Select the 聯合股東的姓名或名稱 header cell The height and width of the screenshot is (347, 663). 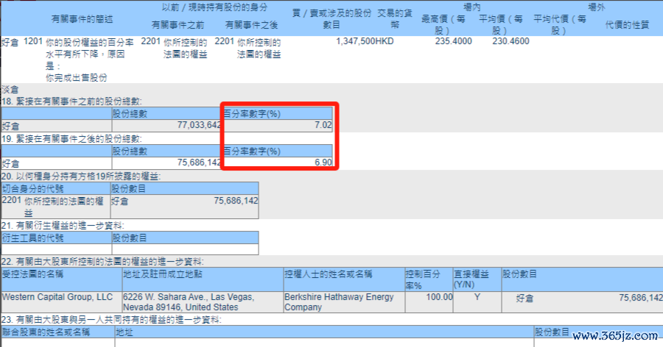click(46, 333)
